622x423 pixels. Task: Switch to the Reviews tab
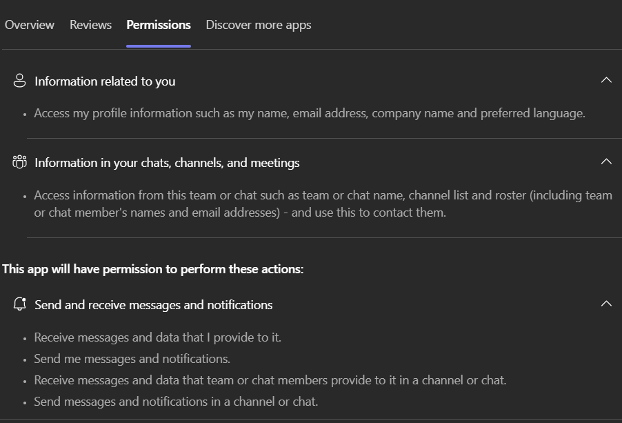tap(90, 25)
